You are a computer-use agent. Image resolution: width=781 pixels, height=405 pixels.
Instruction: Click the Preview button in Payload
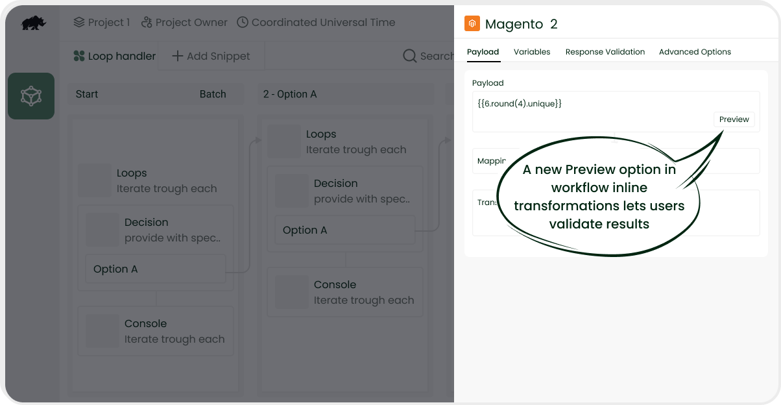click(734, 119)
